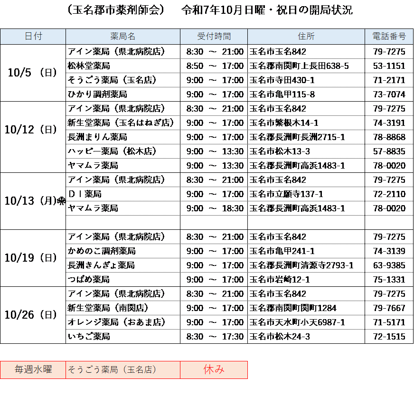Select the red 休み cell
The height and width of the screenshot is (397, 414).
(214, 370)
